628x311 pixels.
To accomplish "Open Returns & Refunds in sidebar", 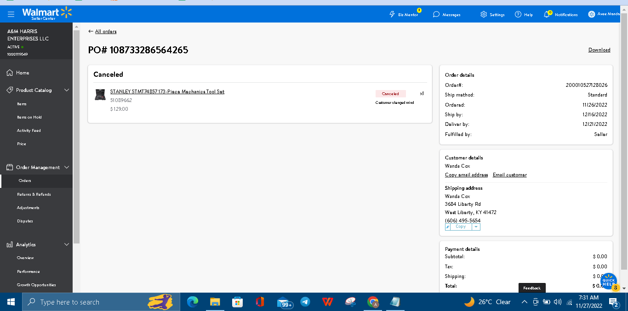I will click(x=34, y=194).
